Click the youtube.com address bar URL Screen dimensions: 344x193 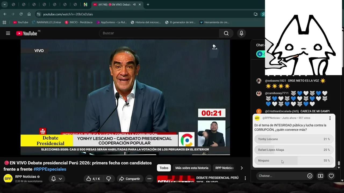pyautogui.click(x=68, y=14)
